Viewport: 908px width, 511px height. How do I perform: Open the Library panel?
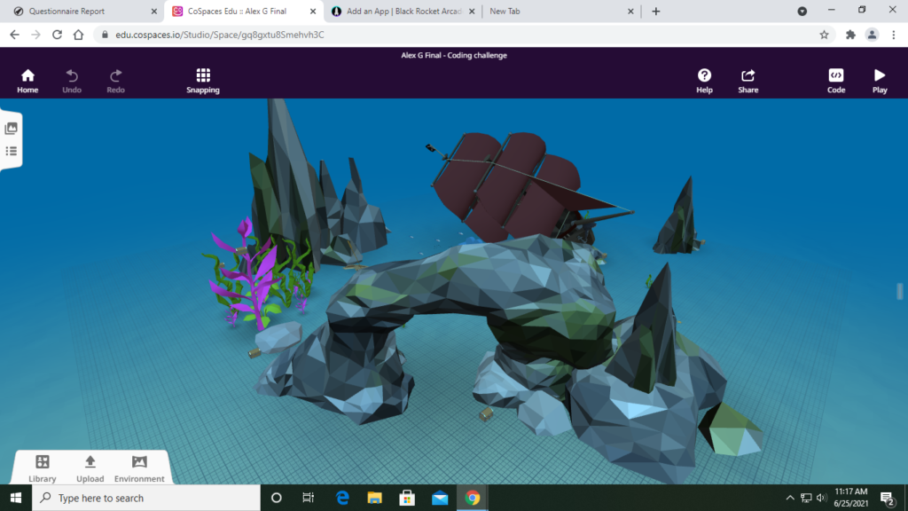[x=43, y=468]
